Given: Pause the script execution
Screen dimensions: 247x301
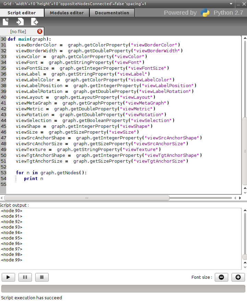Looking at the screenshot, I should 25,277.
